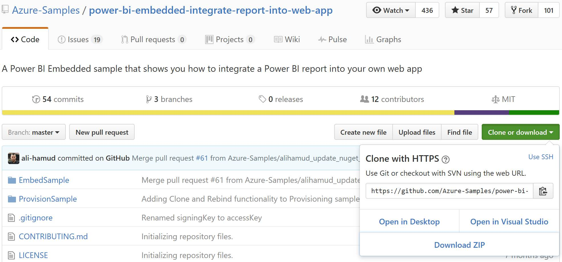
Task: Open the Branch: master selector
Action: (34, 132)
